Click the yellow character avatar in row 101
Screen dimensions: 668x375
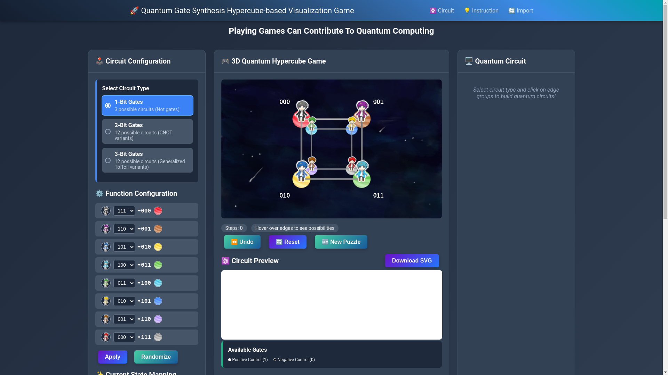coord(106,301)
